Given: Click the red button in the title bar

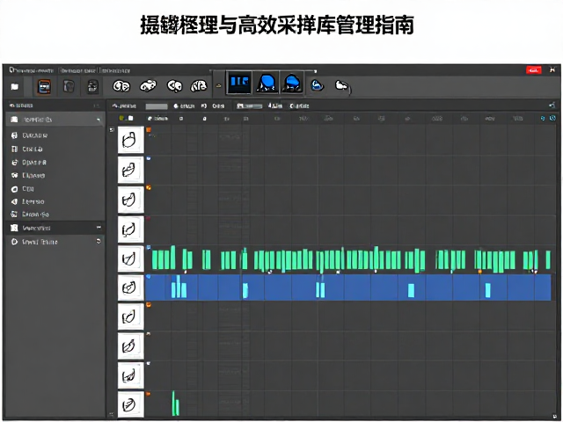Looking at the screenshot, I should tap(534, 70).
